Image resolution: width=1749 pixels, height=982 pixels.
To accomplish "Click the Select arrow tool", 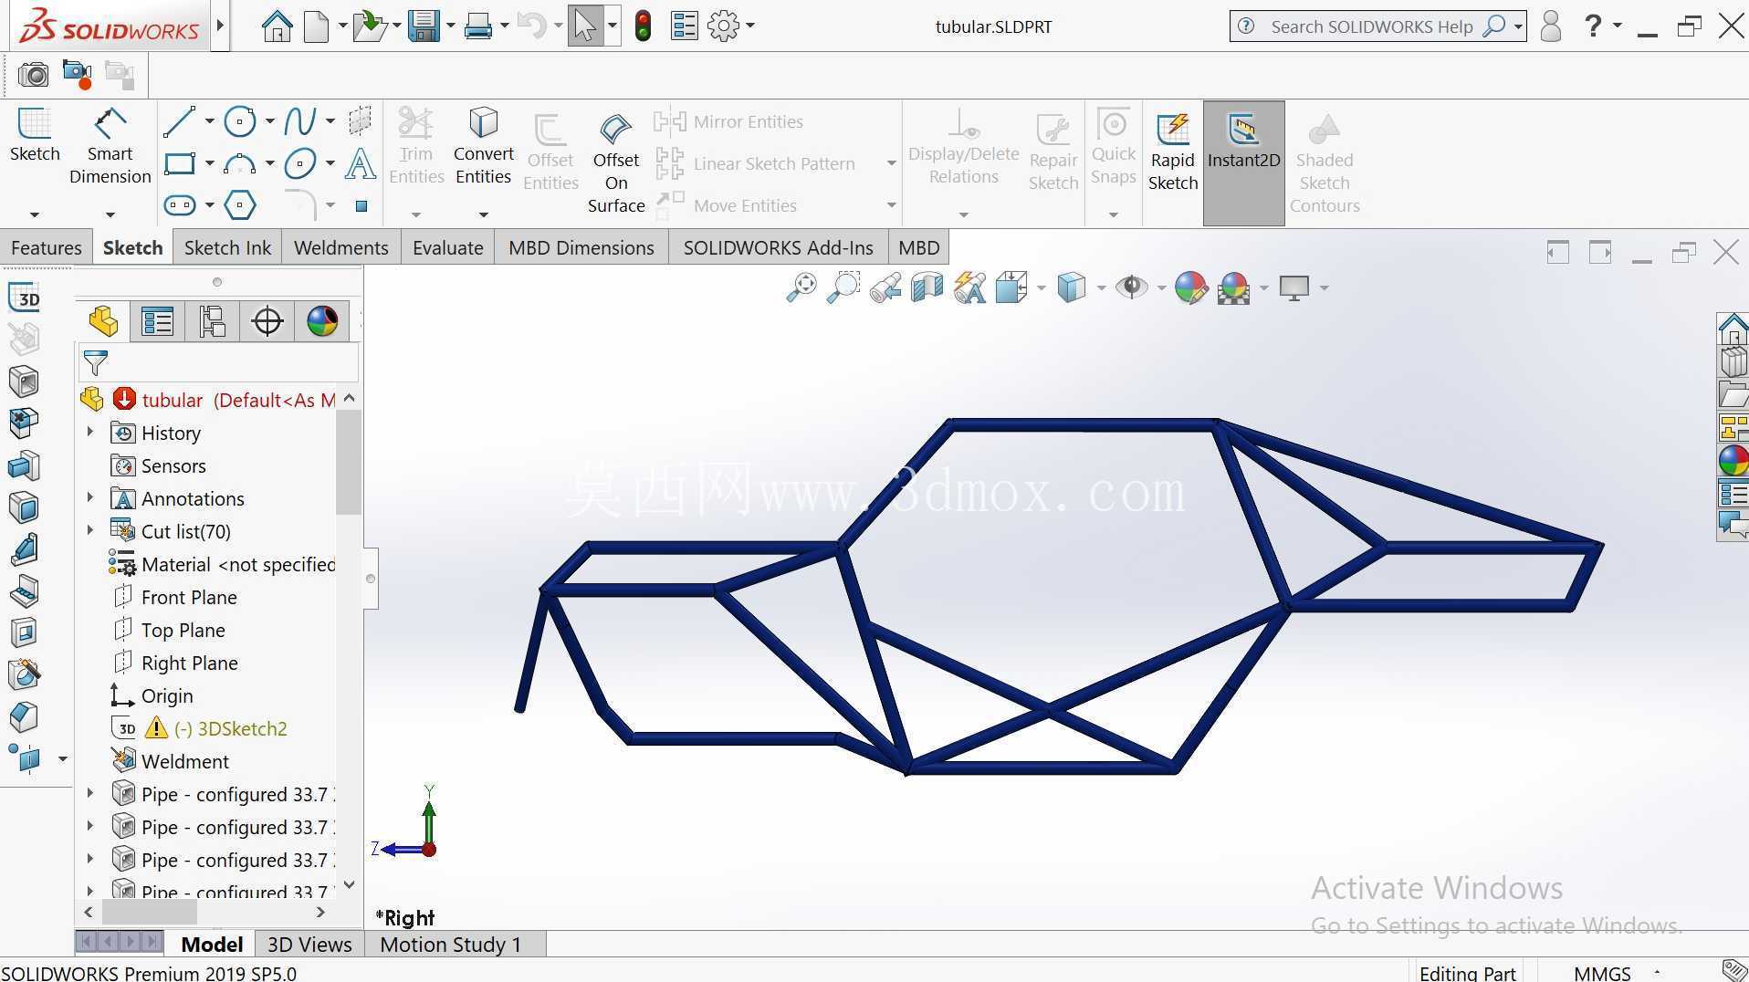I will (584, 26).
